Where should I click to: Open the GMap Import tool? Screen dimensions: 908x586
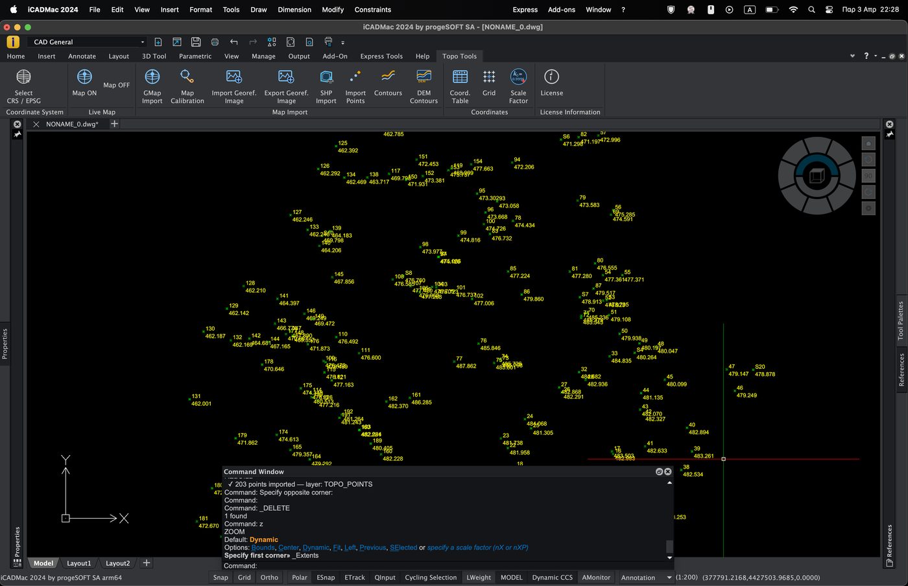pos(152,86)
